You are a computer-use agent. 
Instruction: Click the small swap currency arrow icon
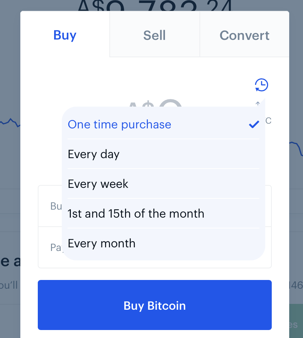point(258,103)
